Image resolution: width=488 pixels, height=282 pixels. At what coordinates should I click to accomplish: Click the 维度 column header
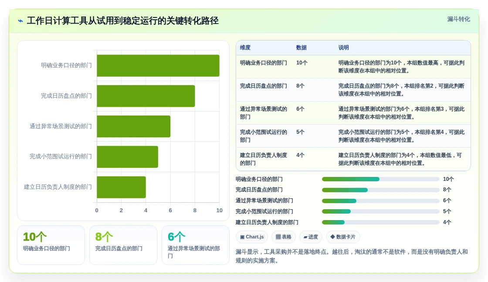click(245, 48)
